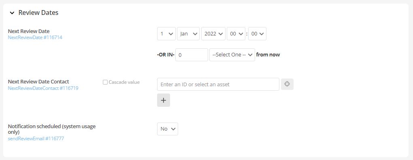Viewport: 413px width, 160px height.
Task: Click the Next Review Date field label
Action: [x=29, y=31]
